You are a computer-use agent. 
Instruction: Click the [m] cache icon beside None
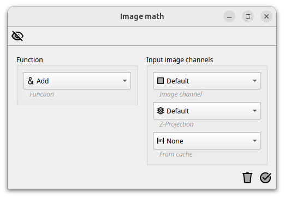(x=161, y=141)
